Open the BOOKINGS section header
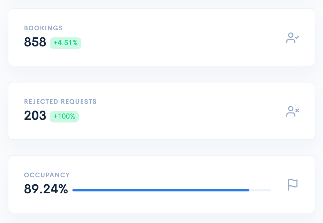The width and height of the screenshot is (323, 223). pyautogui.click(x=43, y=28)
